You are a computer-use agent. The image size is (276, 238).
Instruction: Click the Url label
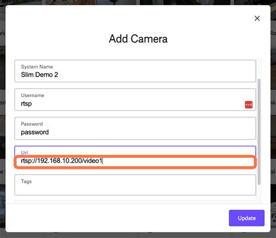point(24,153)
